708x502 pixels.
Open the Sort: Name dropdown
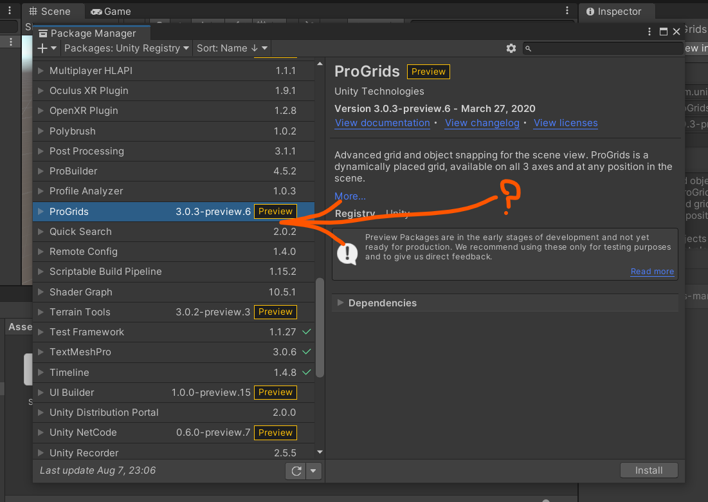[232, 48]
